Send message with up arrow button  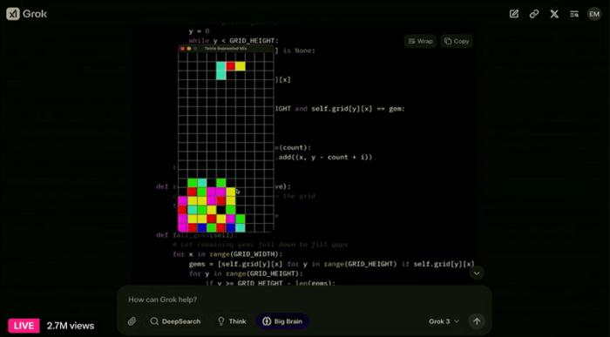(x=477, y=321)
